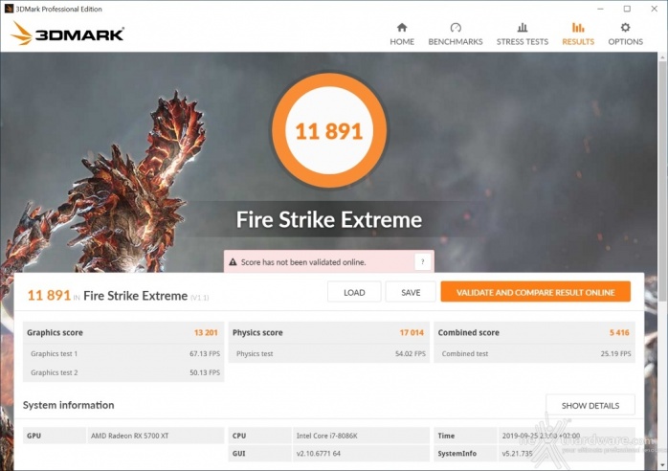Click the Graphics score header label

point(55,332)
